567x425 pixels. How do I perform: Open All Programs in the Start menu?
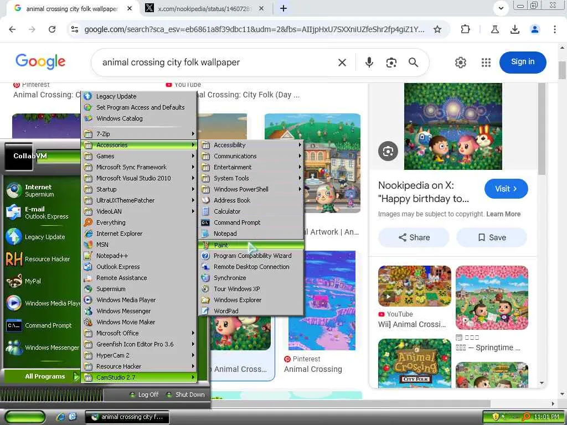pos(42,376)
